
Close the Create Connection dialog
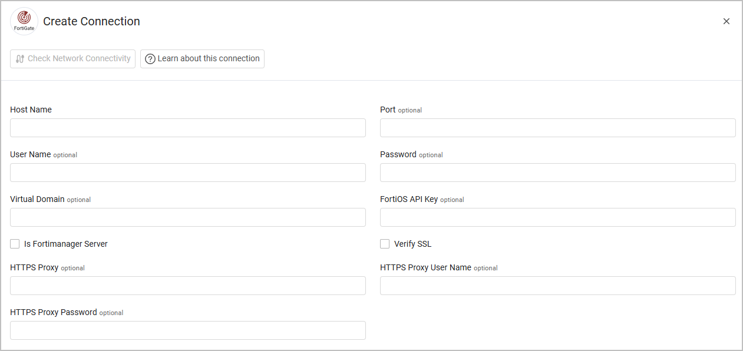726,21
